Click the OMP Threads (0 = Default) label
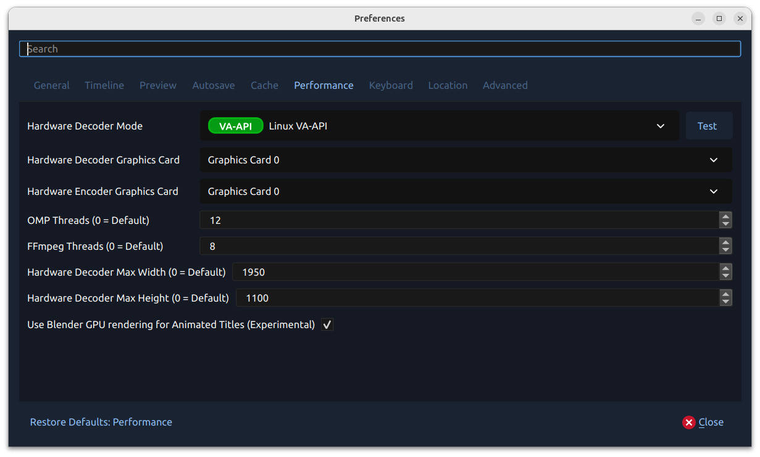Viewport: 760px width, 457px height. (x=88, y=220)
